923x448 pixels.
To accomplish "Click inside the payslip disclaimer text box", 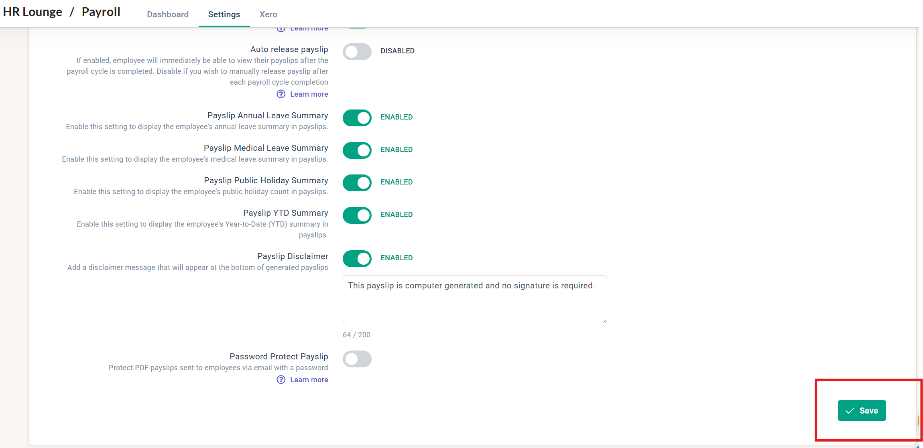I will (x=475, y=299).
